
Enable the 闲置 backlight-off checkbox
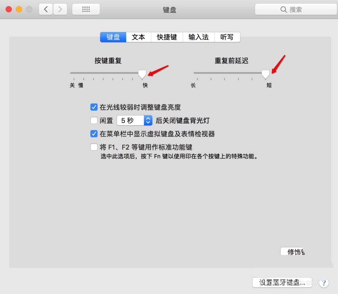[94, 120]
